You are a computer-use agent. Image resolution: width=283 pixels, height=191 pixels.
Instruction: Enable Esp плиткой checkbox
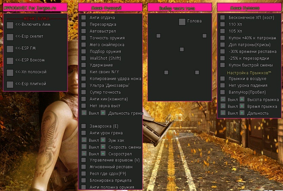10,84
